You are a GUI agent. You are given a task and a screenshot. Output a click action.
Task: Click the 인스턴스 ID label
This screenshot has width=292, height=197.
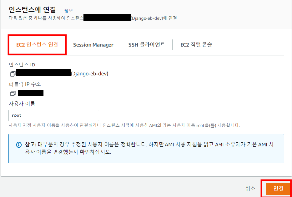[x=22, y=65]
